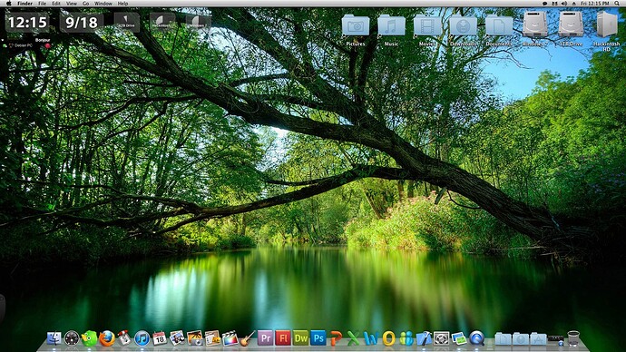This screenshot has height=352, width=626.
Task: Open Finder from the dock
Action: pos(54,338)
